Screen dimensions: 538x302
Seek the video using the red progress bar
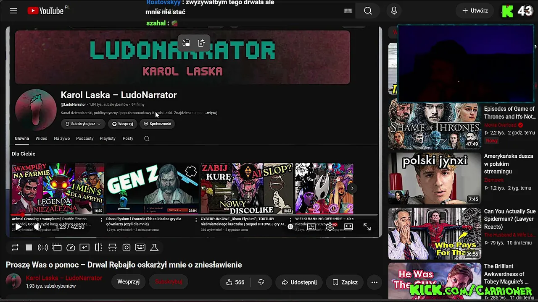[194, 215]
